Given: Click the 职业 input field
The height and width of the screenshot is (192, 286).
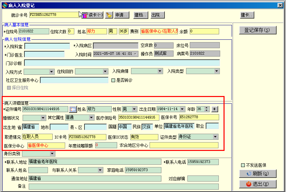Looking at the screenshot, I should 212,126.
